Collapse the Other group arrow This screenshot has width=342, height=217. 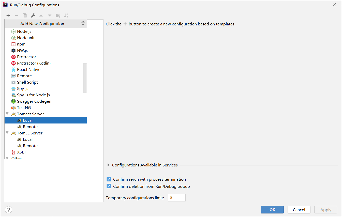coord(7,158)
